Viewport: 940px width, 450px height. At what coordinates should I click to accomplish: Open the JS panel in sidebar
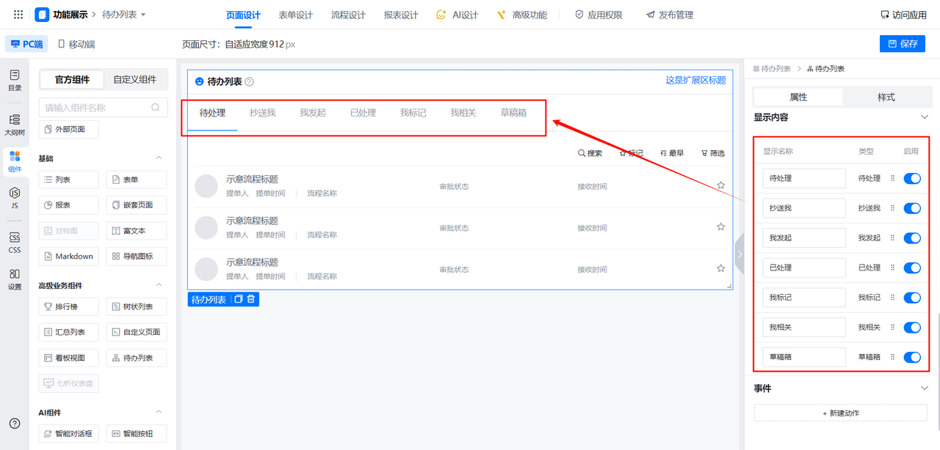pos(15,197)
